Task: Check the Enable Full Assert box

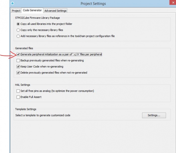Action: coord(18,97)
